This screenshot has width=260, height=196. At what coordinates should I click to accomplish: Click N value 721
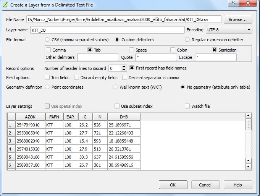coord(100,133)
